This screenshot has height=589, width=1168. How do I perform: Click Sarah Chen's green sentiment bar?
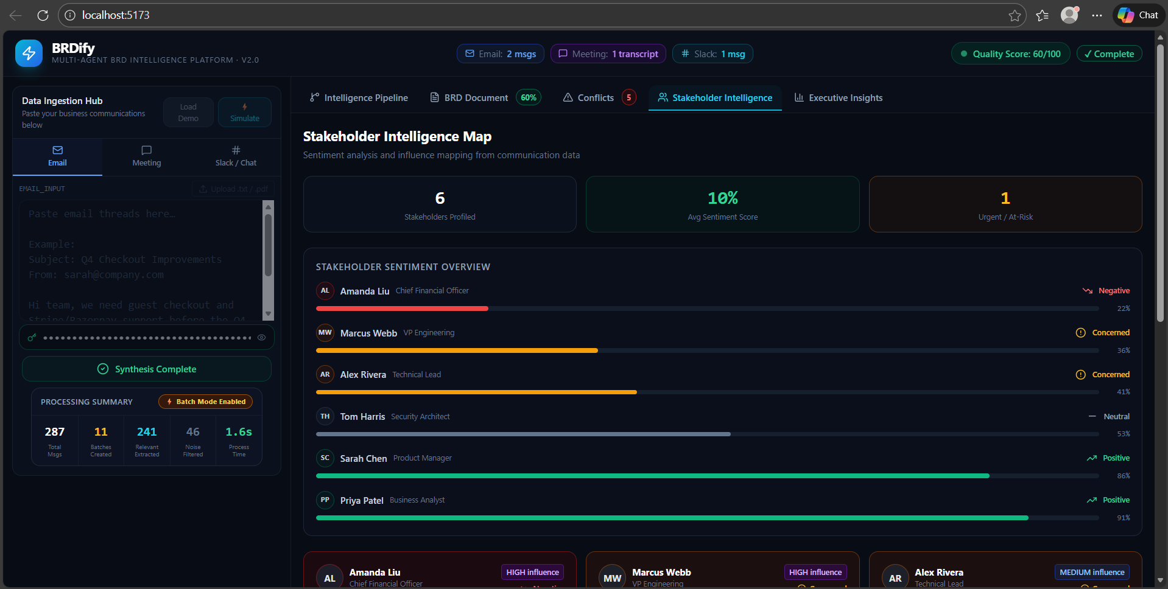point(652,476)
